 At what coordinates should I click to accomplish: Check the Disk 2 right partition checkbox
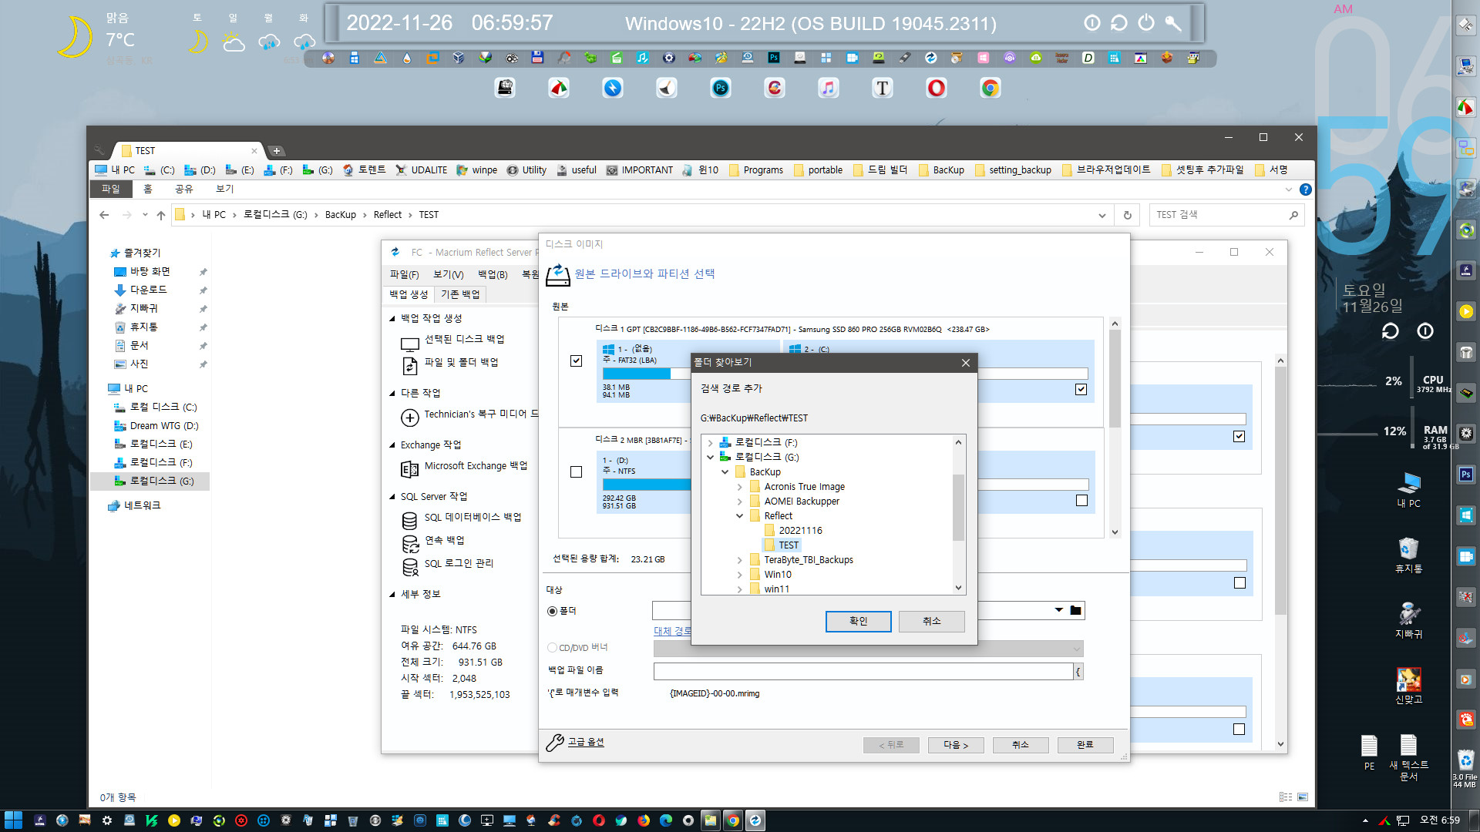(x=1081, y=501)
